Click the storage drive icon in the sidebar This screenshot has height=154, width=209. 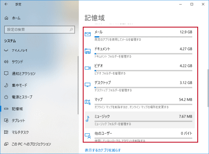6,109
